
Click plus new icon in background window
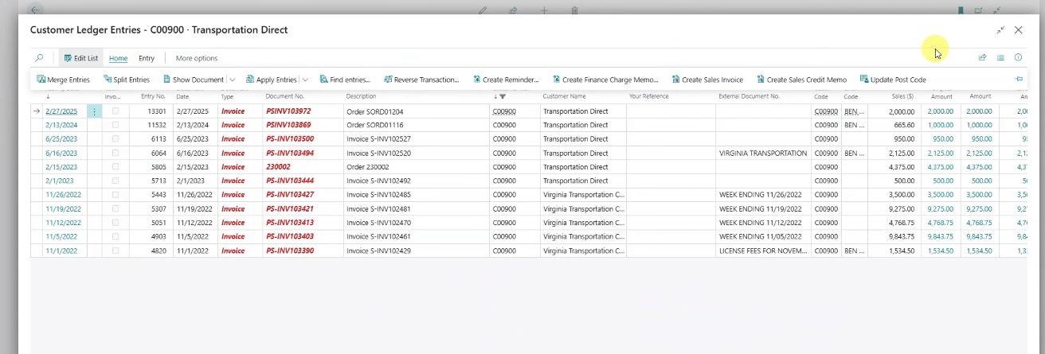tap(544, 10)
